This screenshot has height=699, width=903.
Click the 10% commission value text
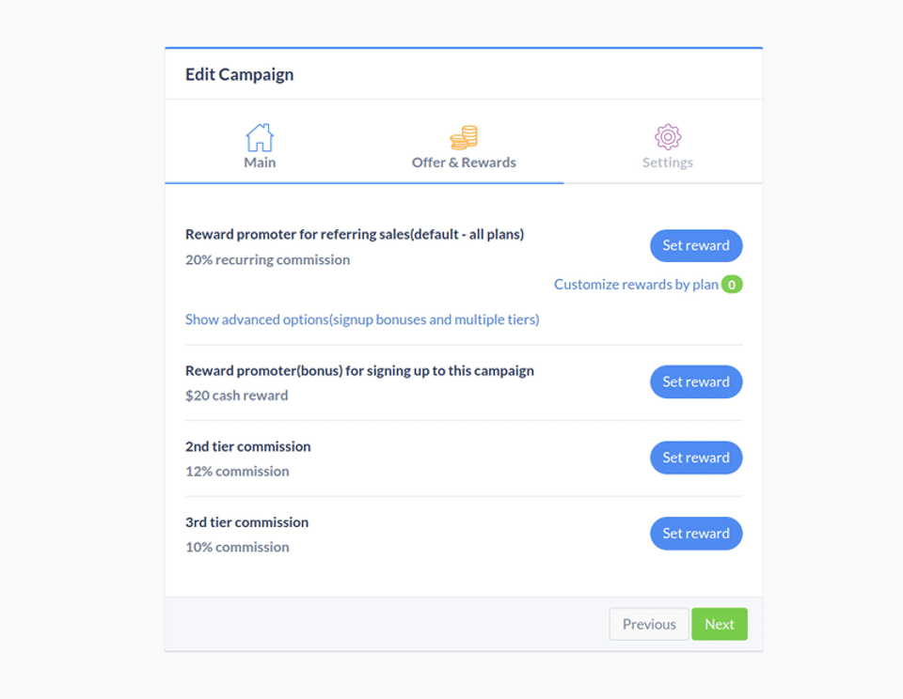(x=237, y=548)
